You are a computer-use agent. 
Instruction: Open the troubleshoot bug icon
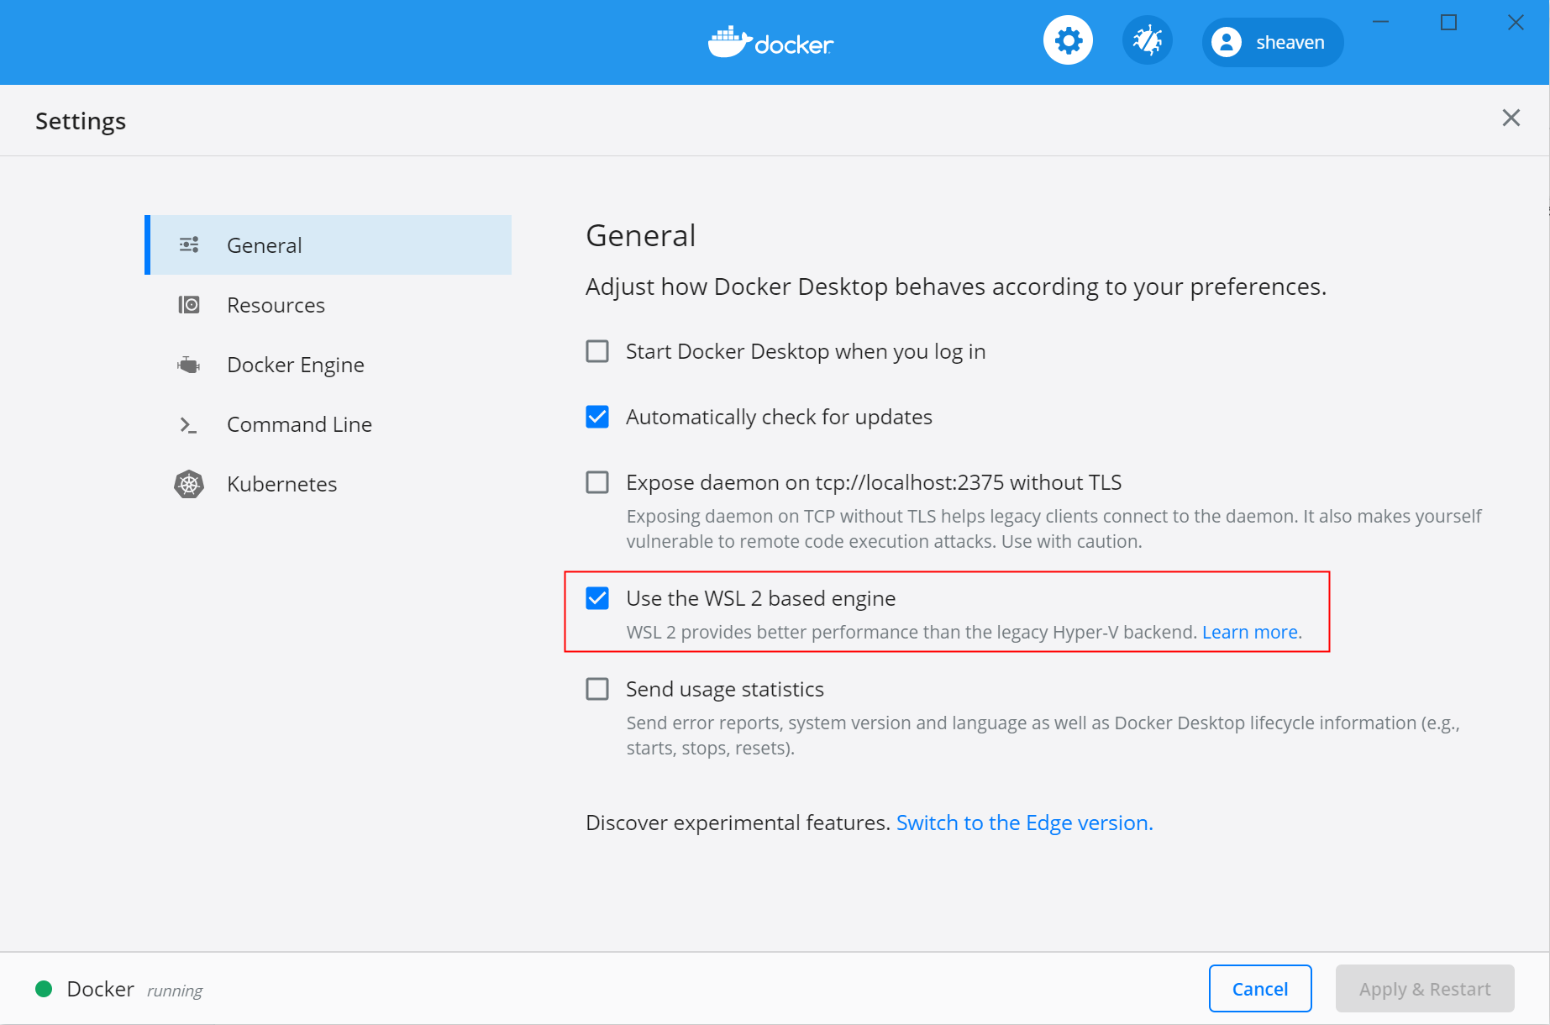point(1147,40)
